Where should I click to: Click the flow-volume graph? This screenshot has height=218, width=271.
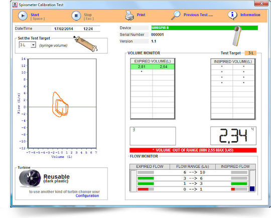[62, 103]
